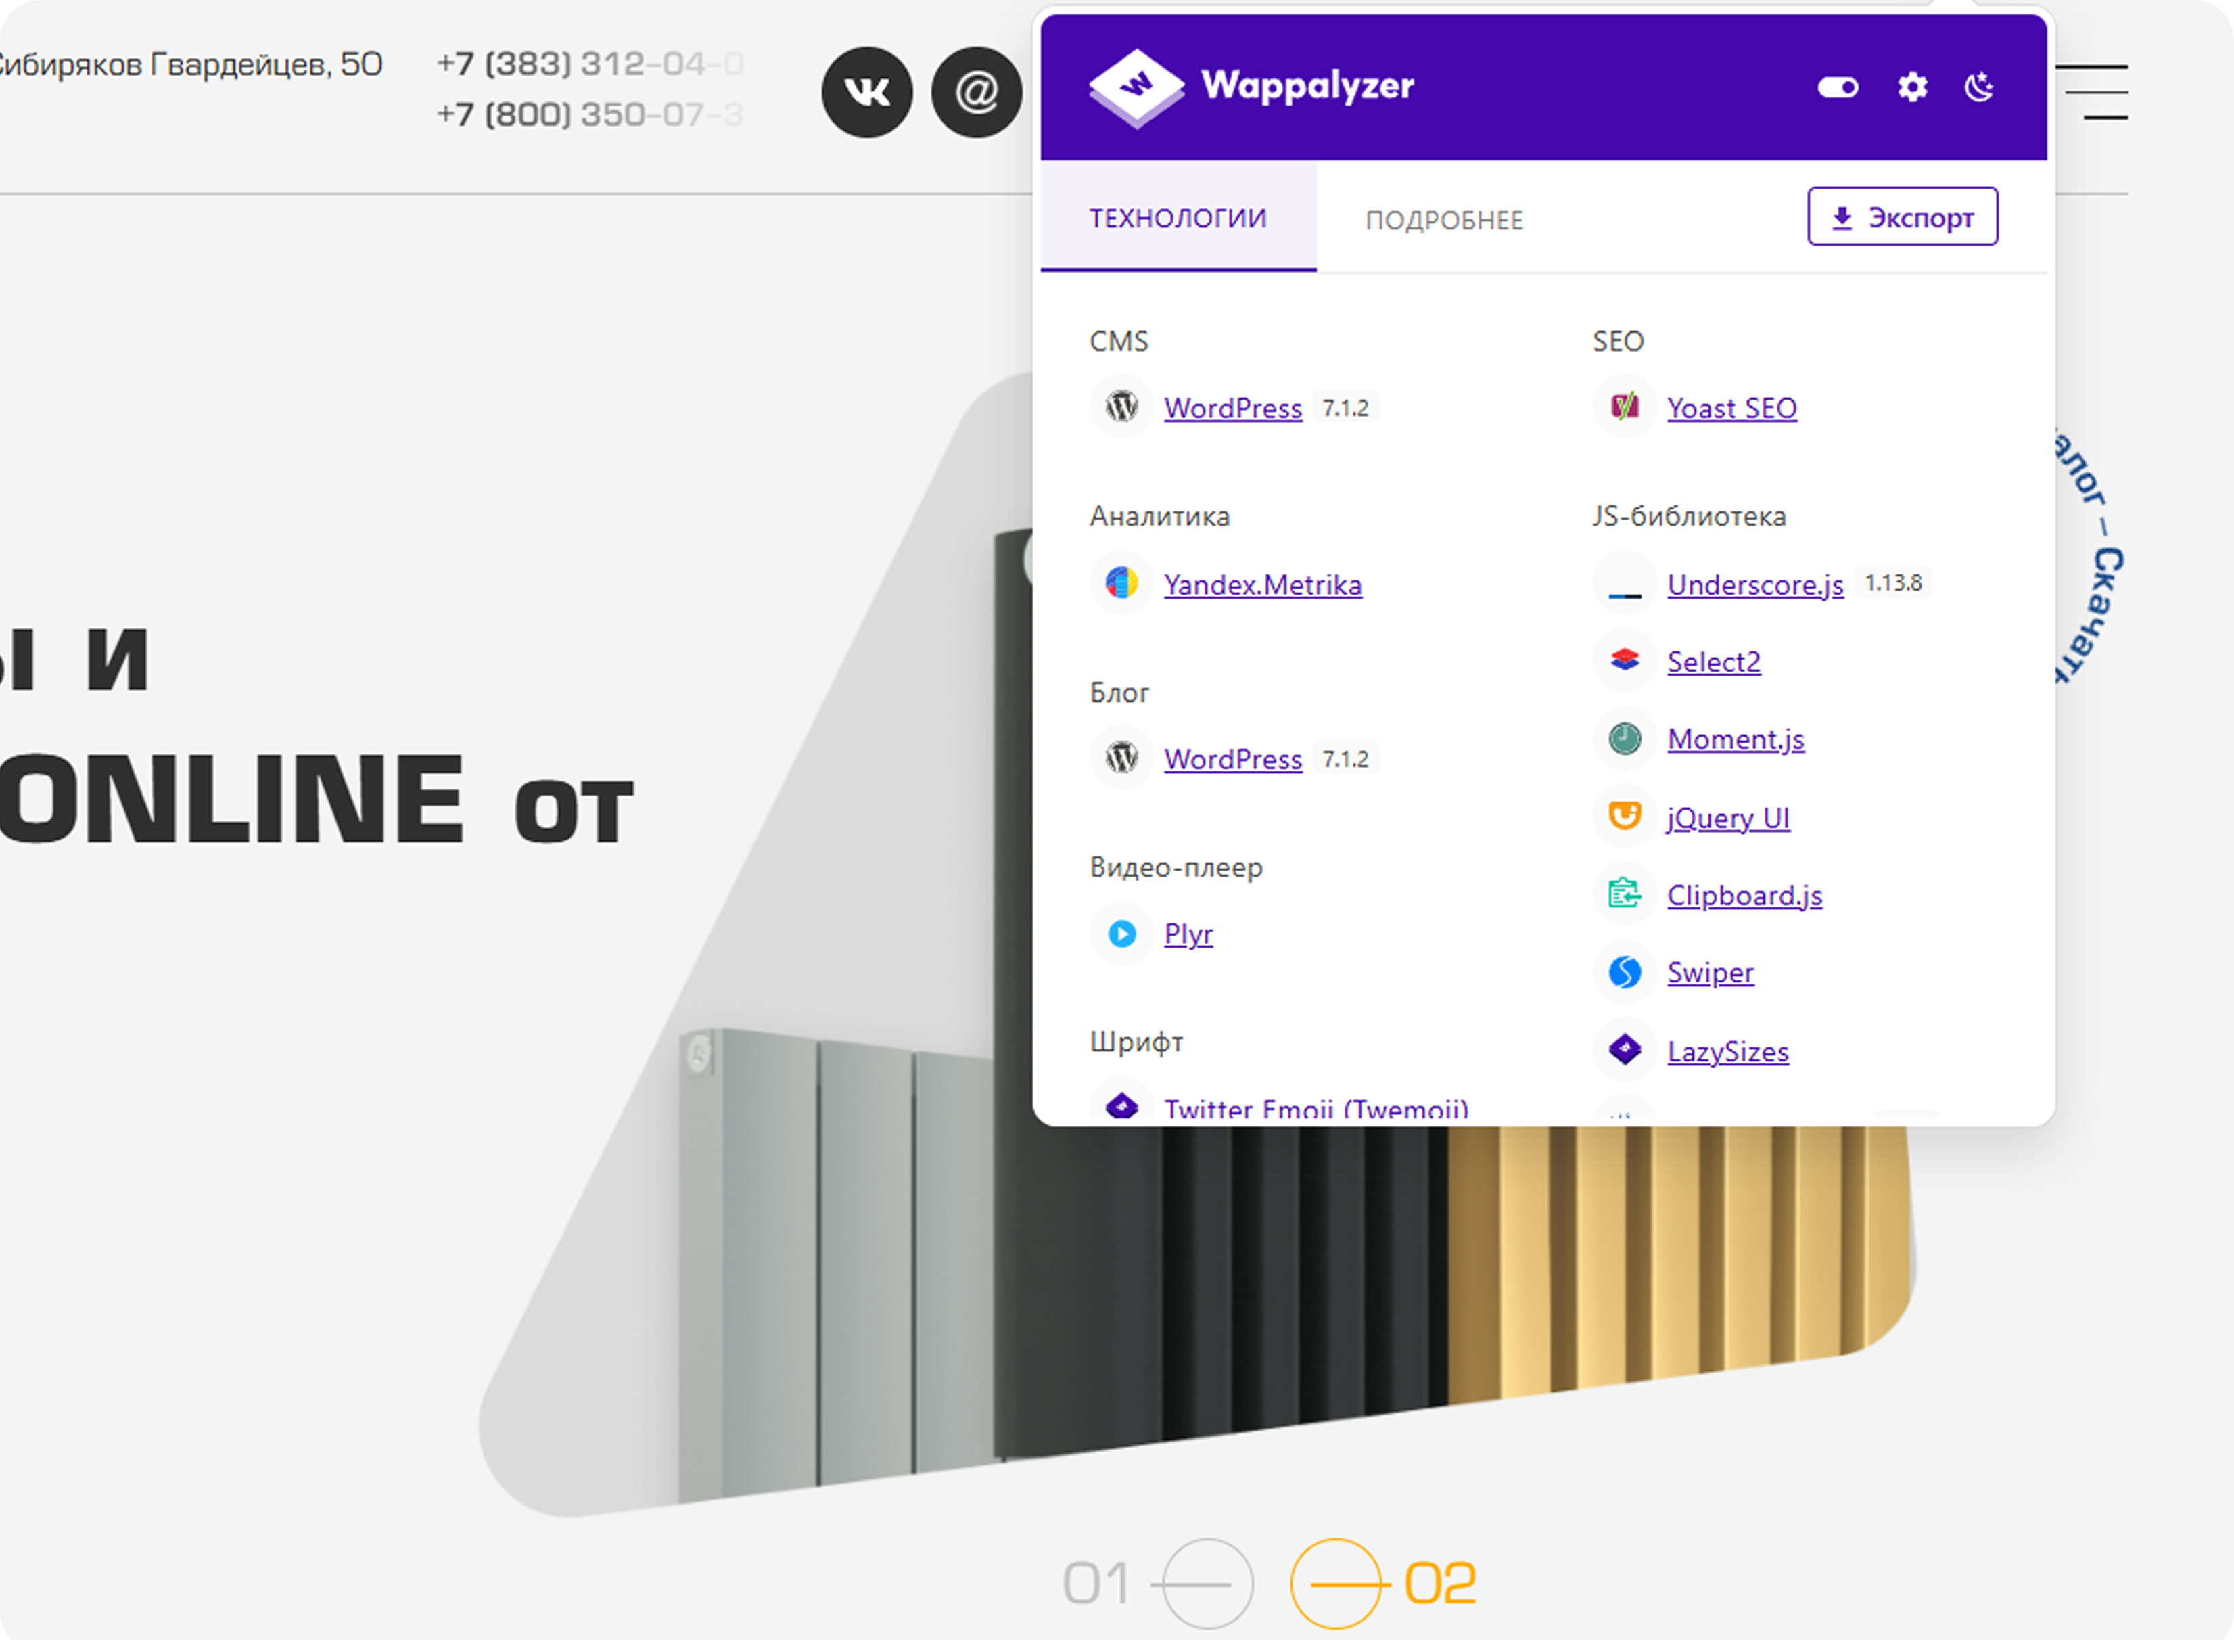Viewport: 2234px width, 1652px height.
Task: Open the Yandex.Metrika link
Action: coord(1263,585)
